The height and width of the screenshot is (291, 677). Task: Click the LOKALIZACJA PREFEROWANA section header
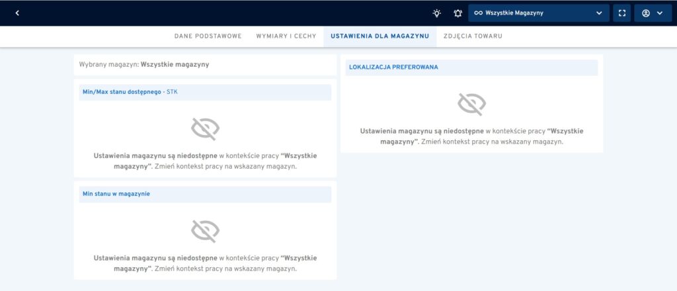(x=393, y=67)
